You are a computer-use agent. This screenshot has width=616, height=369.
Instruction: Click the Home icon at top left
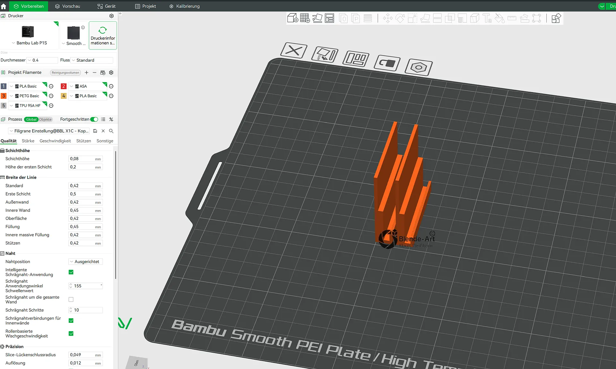(x=4, y=6)
